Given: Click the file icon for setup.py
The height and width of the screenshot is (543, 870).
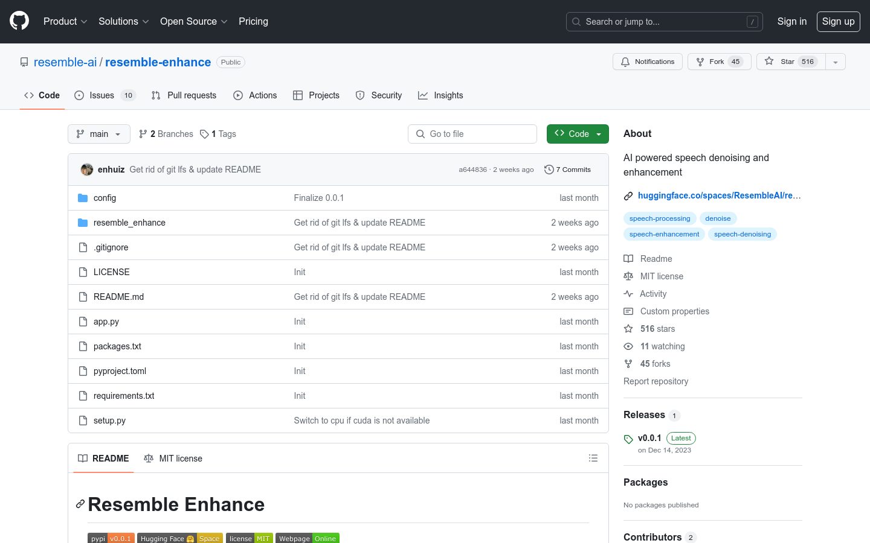Looking at the screenshot, I should click(x=83, y=421).
